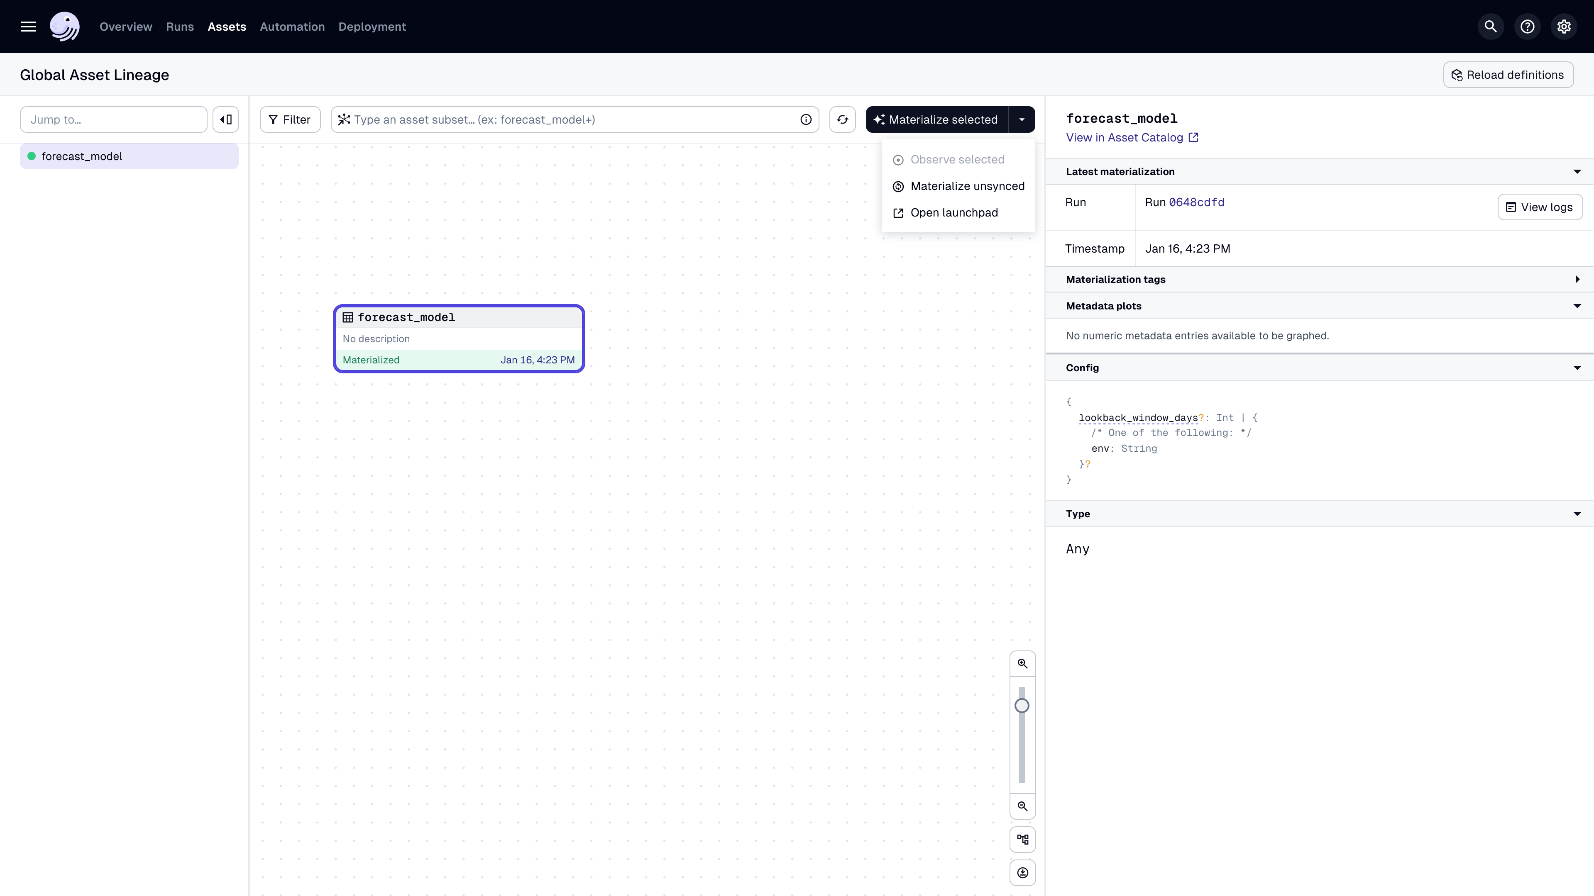Open the Materialize selected dropdown caret

1021,119
